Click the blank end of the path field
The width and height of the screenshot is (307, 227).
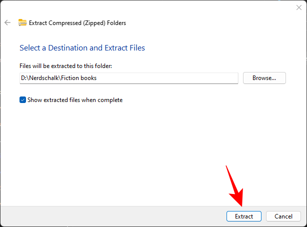(200, 78)
